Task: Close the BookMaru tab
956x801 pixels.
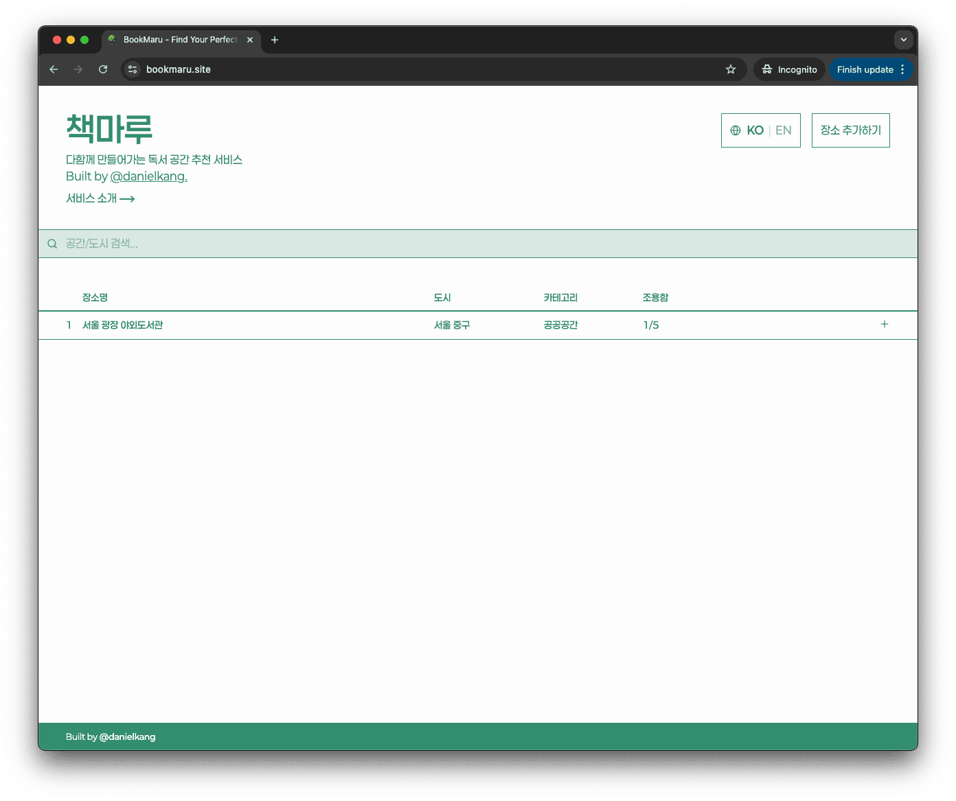Action: pos(250,40)
